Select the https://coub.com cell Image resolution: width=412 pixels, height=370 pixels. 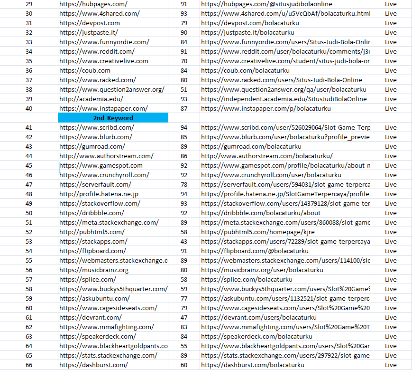tap(113, 70)
